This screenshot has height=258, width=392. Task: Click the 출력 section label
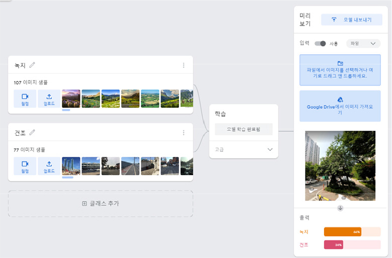pos(304,218)
